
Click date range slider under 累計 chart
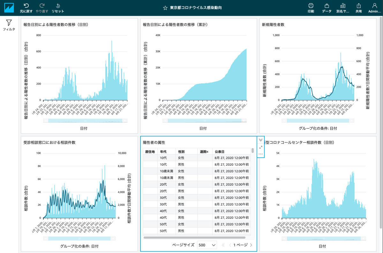pyautogui.click(x=204, y=121)
